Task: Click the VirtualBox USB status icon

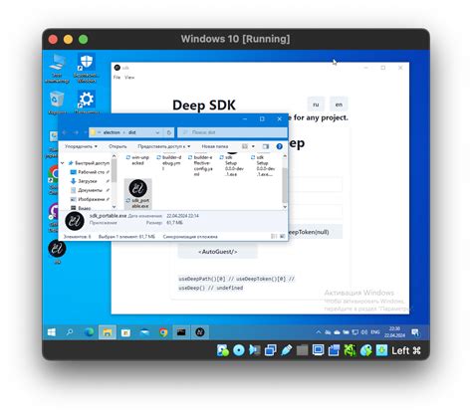Action: coord(287,350)
